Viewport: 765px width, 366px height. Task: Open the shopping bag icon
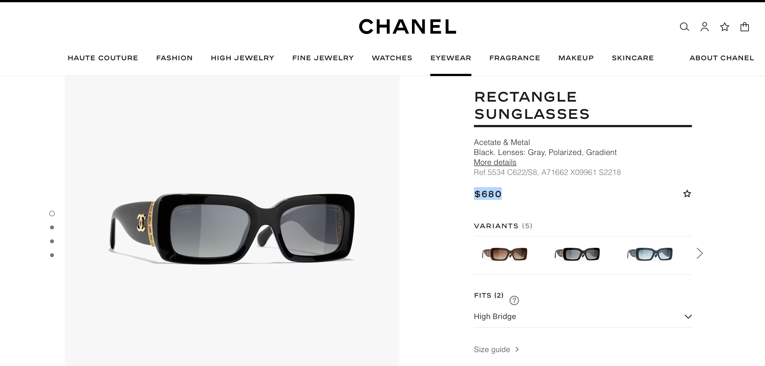(x=744, y=27)
